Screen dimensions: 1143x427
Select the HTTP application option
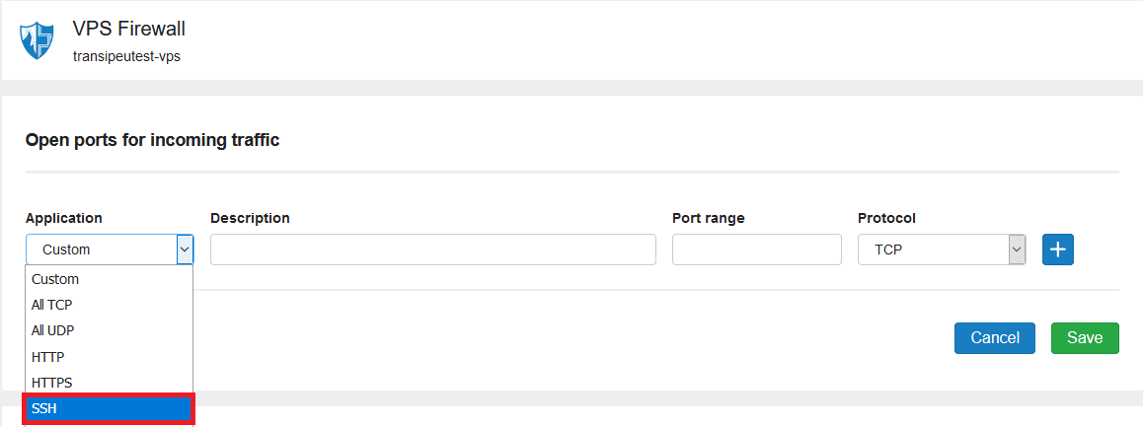click(x=48, y=356)
